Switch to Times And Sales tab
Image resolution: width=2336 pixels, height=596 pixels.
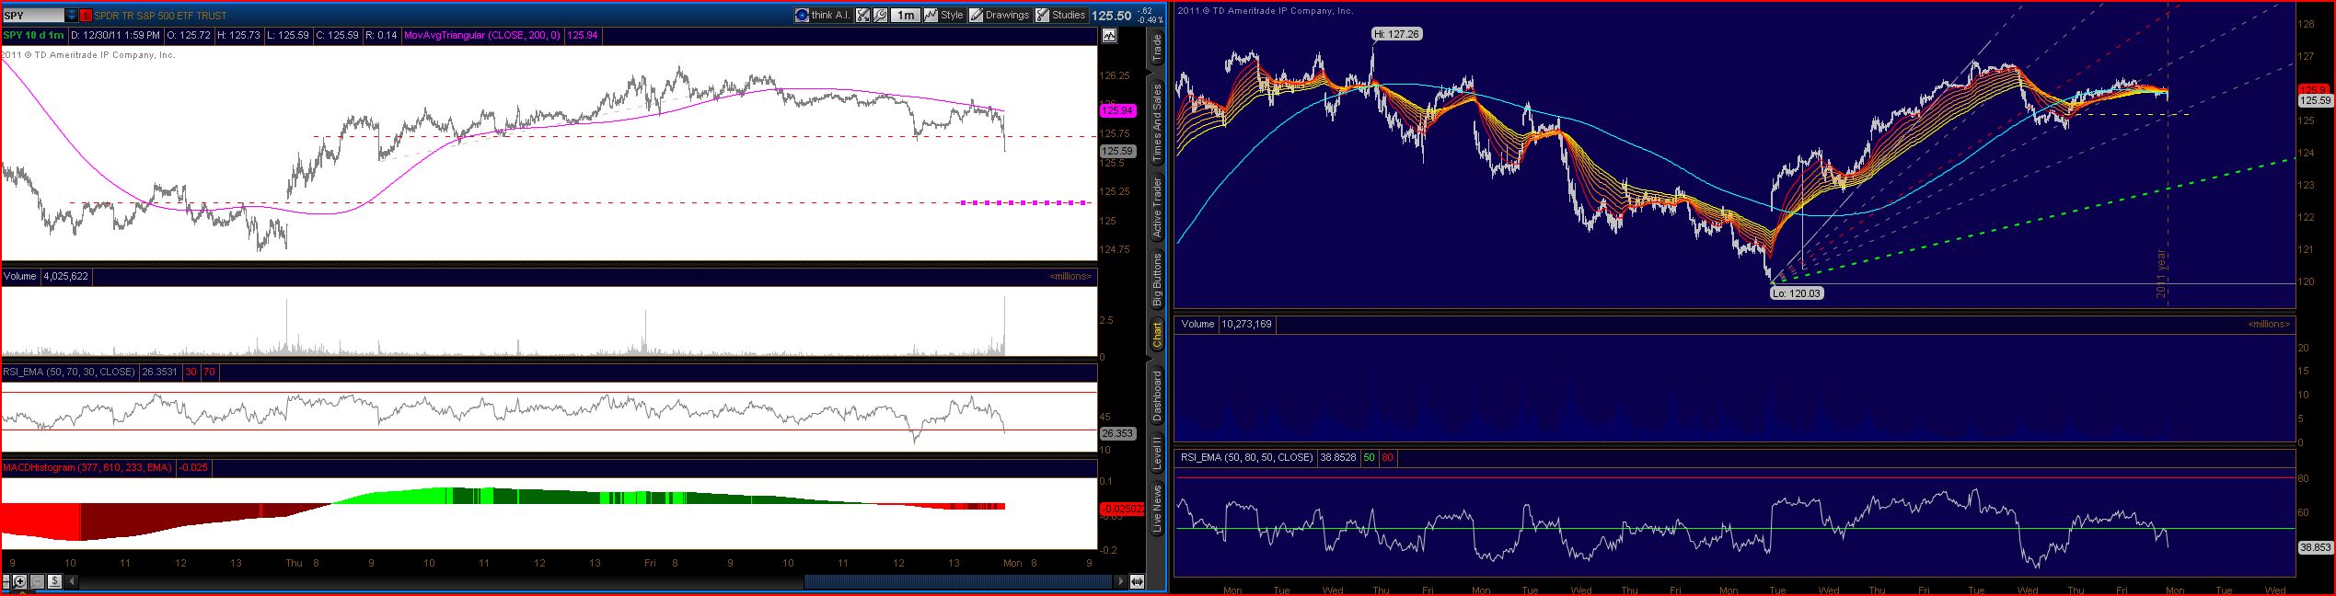click(x=1157, y=123)
